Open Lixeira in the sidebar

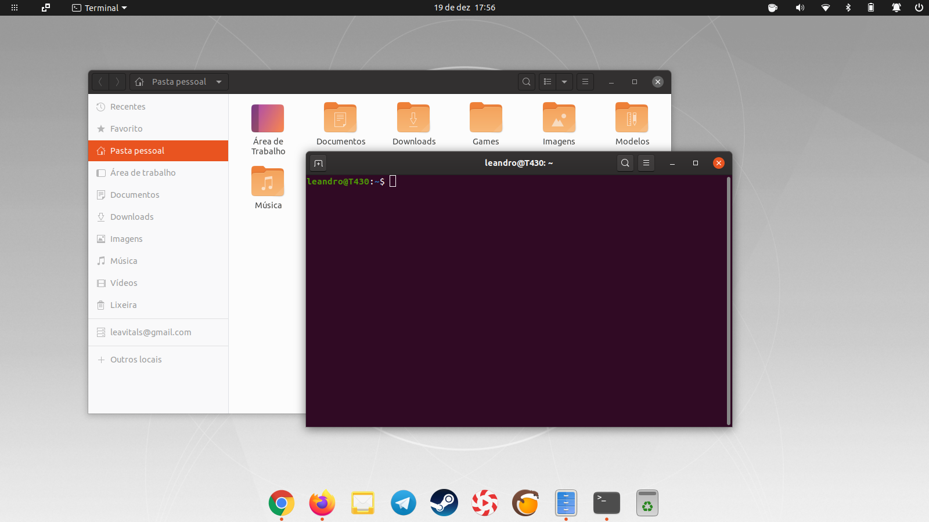click(x=158, y=305)
